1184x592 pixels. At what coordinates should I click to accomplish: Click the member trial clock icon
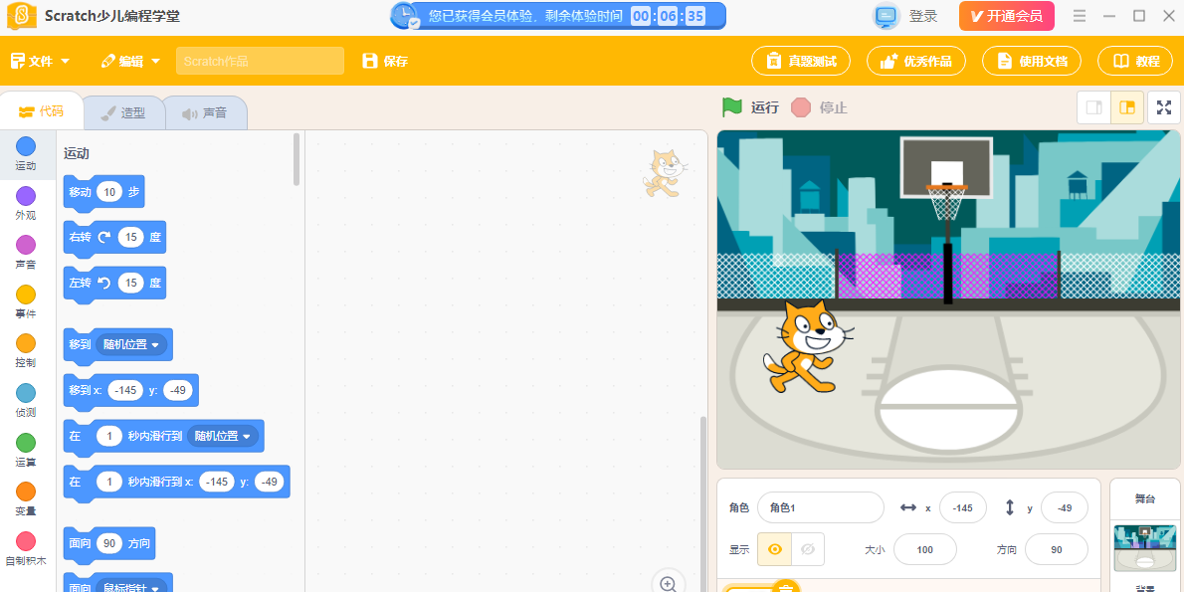point(406,15)
